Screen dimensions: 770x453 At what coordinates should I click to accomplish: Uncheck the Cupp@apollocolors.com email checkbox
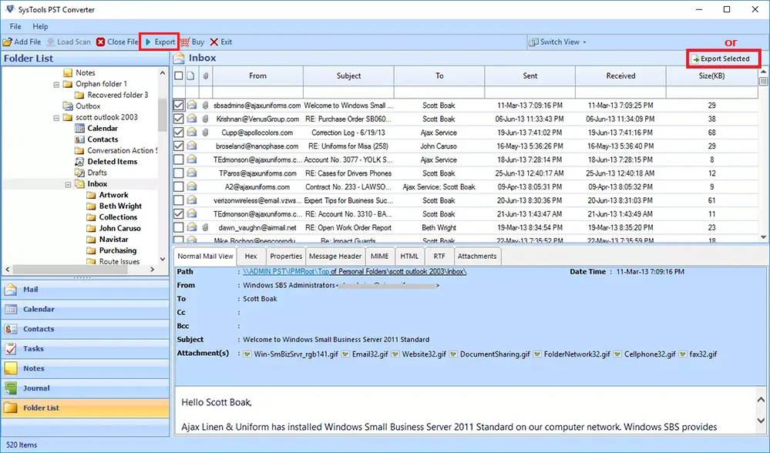179,133
